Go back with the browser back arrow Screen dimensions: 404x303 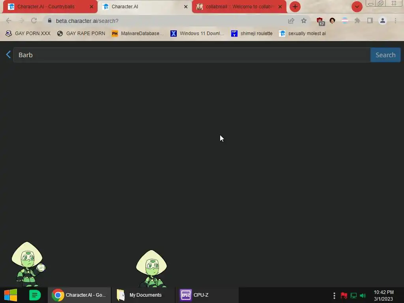tap(9, 21)
